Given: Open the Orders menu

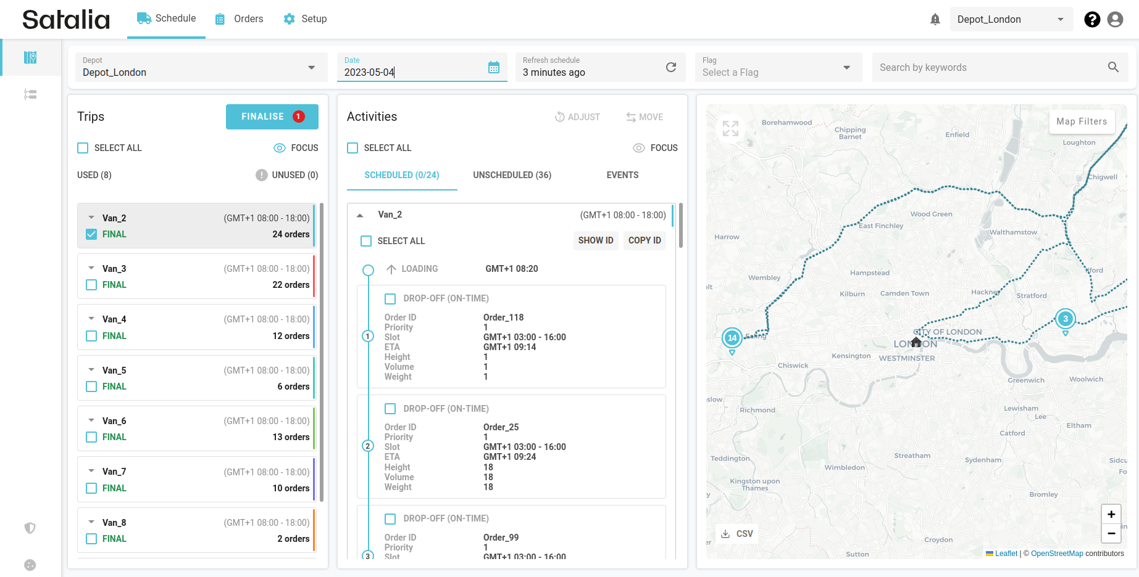Looking at the screenshot, I should 239,19.
